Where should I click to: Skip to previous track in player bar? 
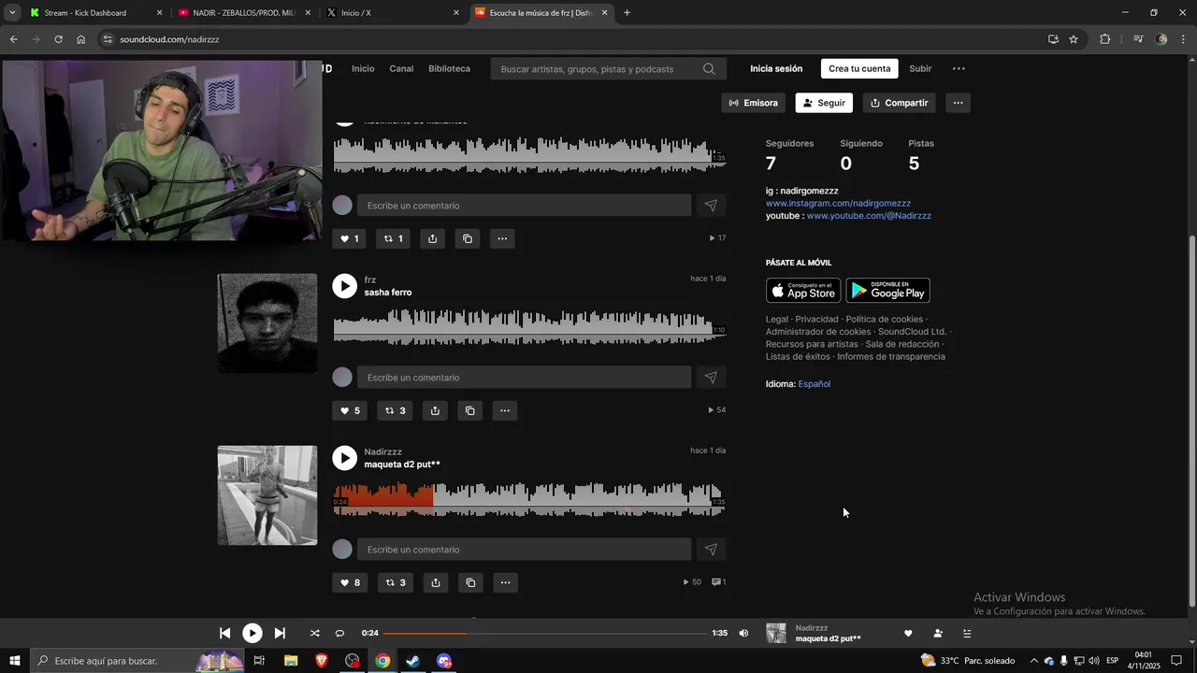point(224,633)
